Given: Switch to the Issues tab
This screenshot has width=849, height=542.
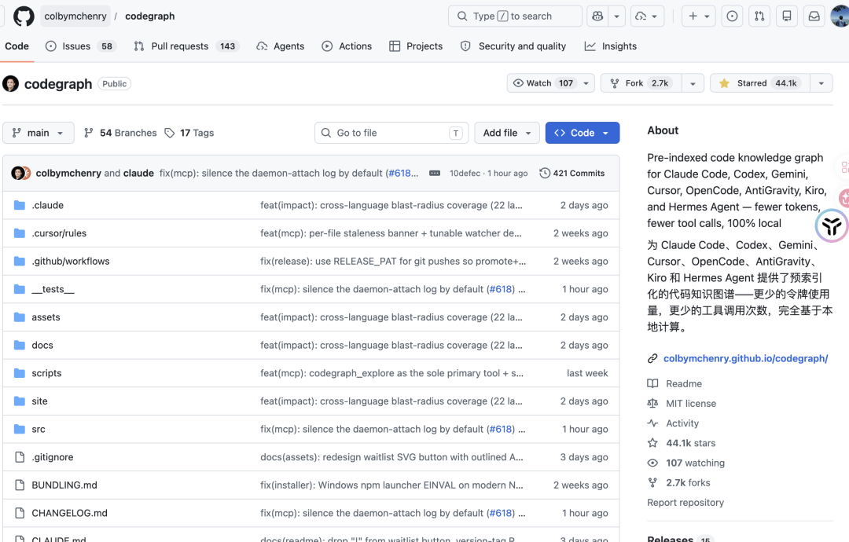Looking at the screenshot, I should point(80,46).
